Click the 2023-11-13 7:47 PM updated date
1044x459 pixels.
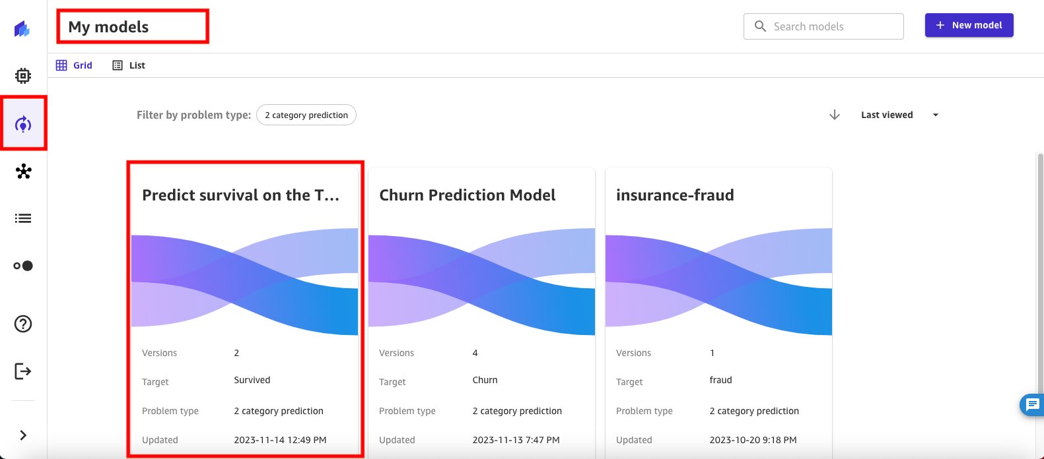tap(516, 440)
